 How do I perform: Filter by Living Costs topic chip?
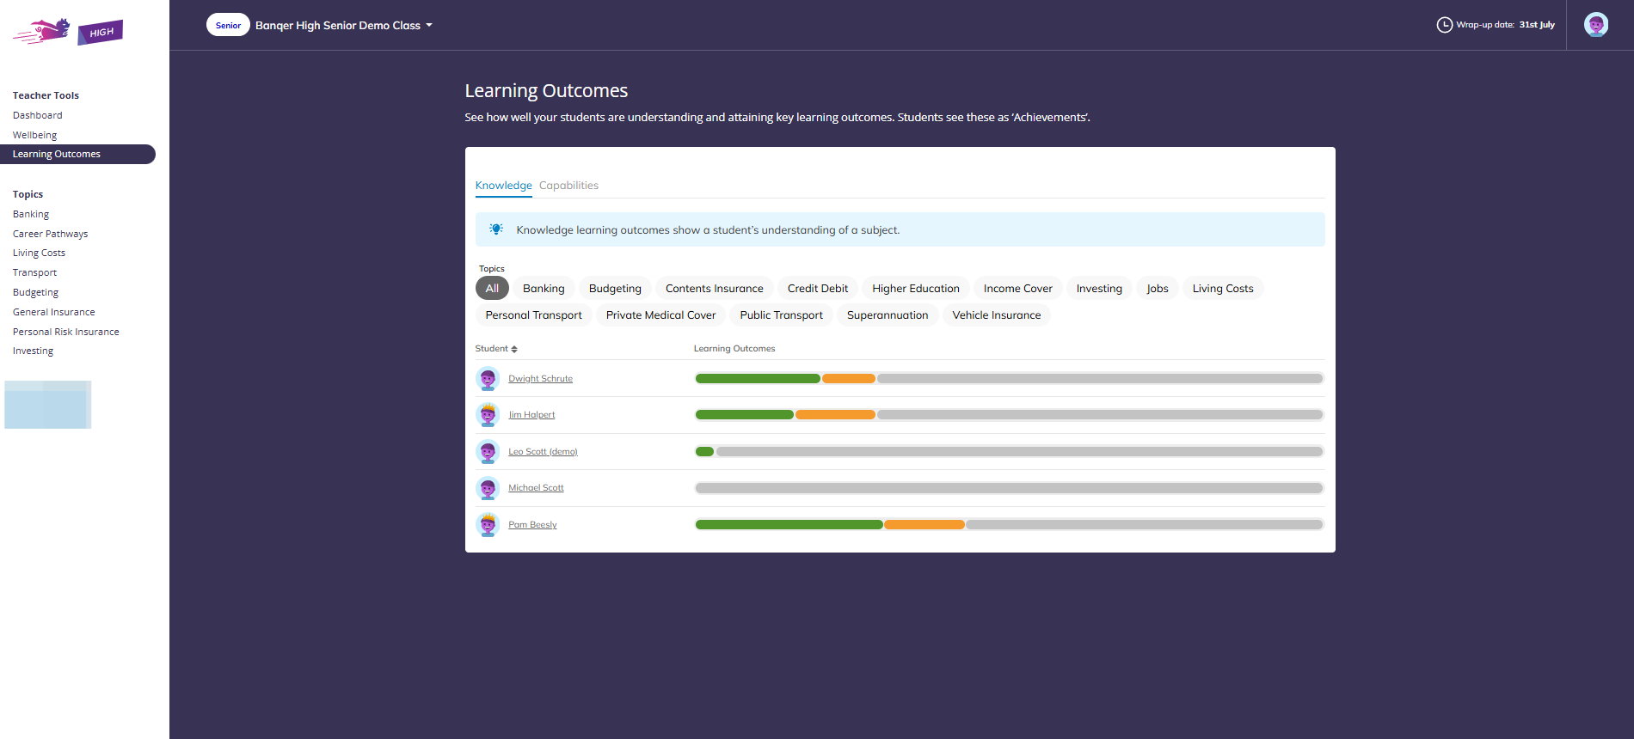click(x=1223, y=289)
